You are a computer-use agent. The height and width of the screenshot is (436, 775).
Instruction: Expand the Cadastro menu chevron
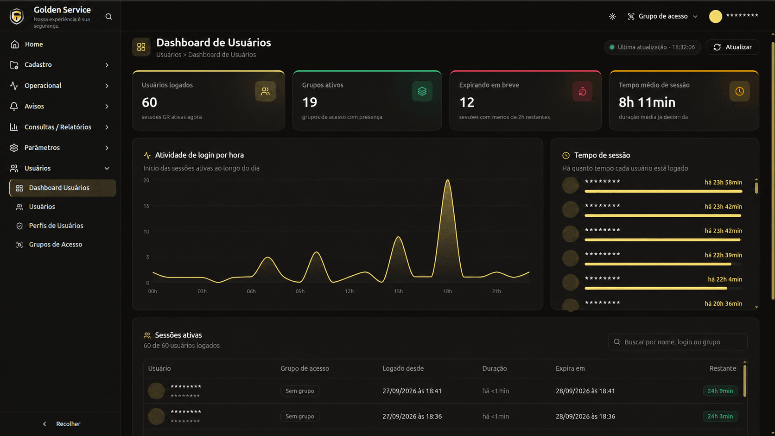107,65
